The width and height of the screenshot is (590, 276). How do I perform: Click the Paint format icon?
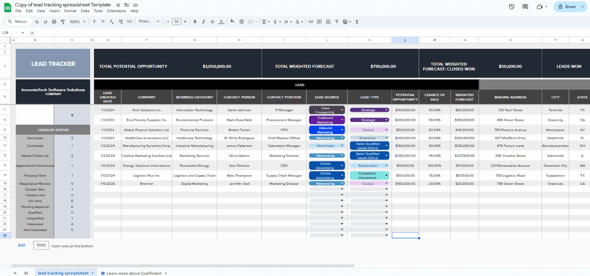click(62, 21)
